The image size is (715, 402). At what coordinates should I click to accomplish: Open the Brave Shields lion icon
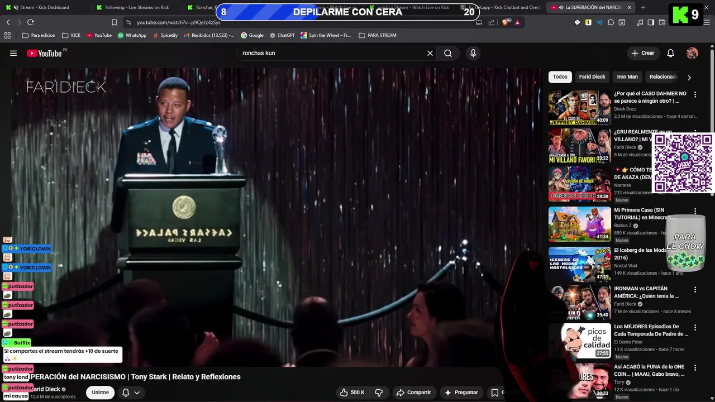coord(506,22)
